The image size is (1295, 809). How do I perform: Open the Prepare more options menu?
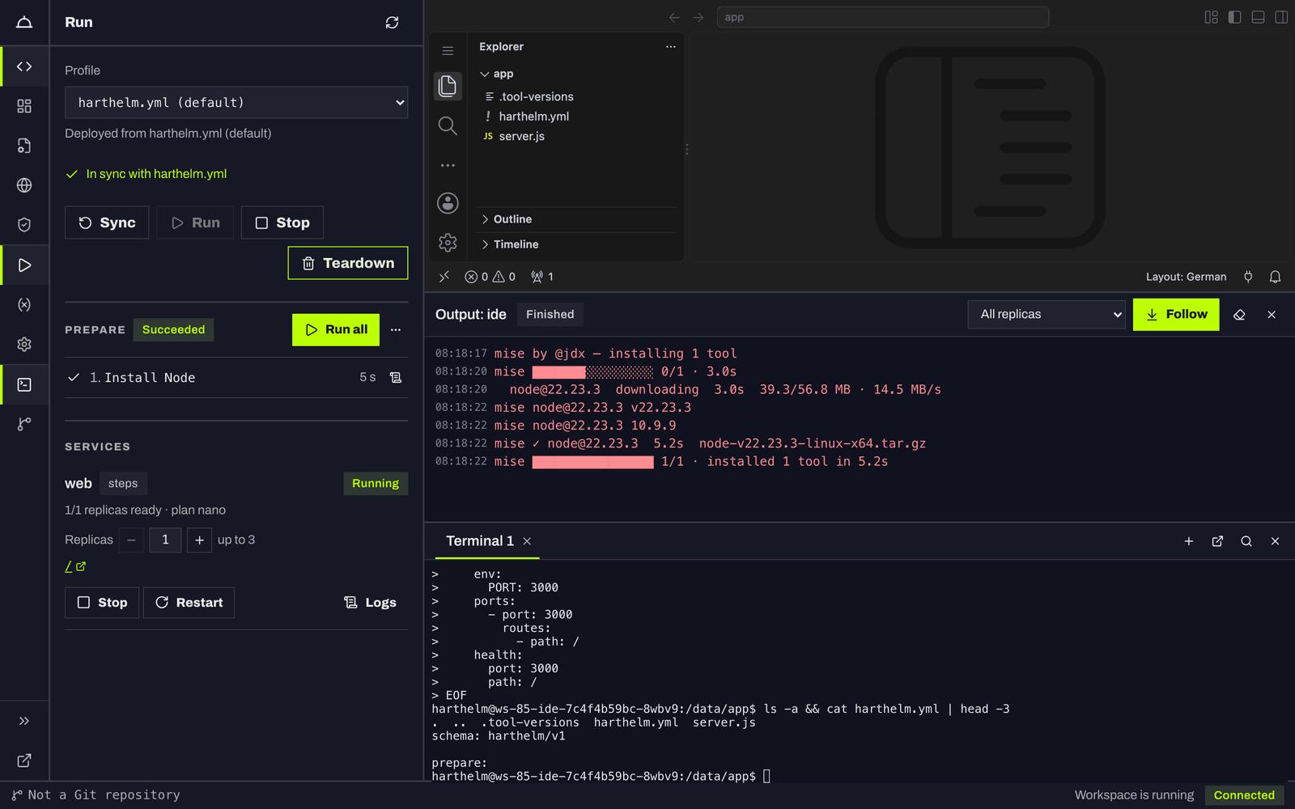(396, 330)
